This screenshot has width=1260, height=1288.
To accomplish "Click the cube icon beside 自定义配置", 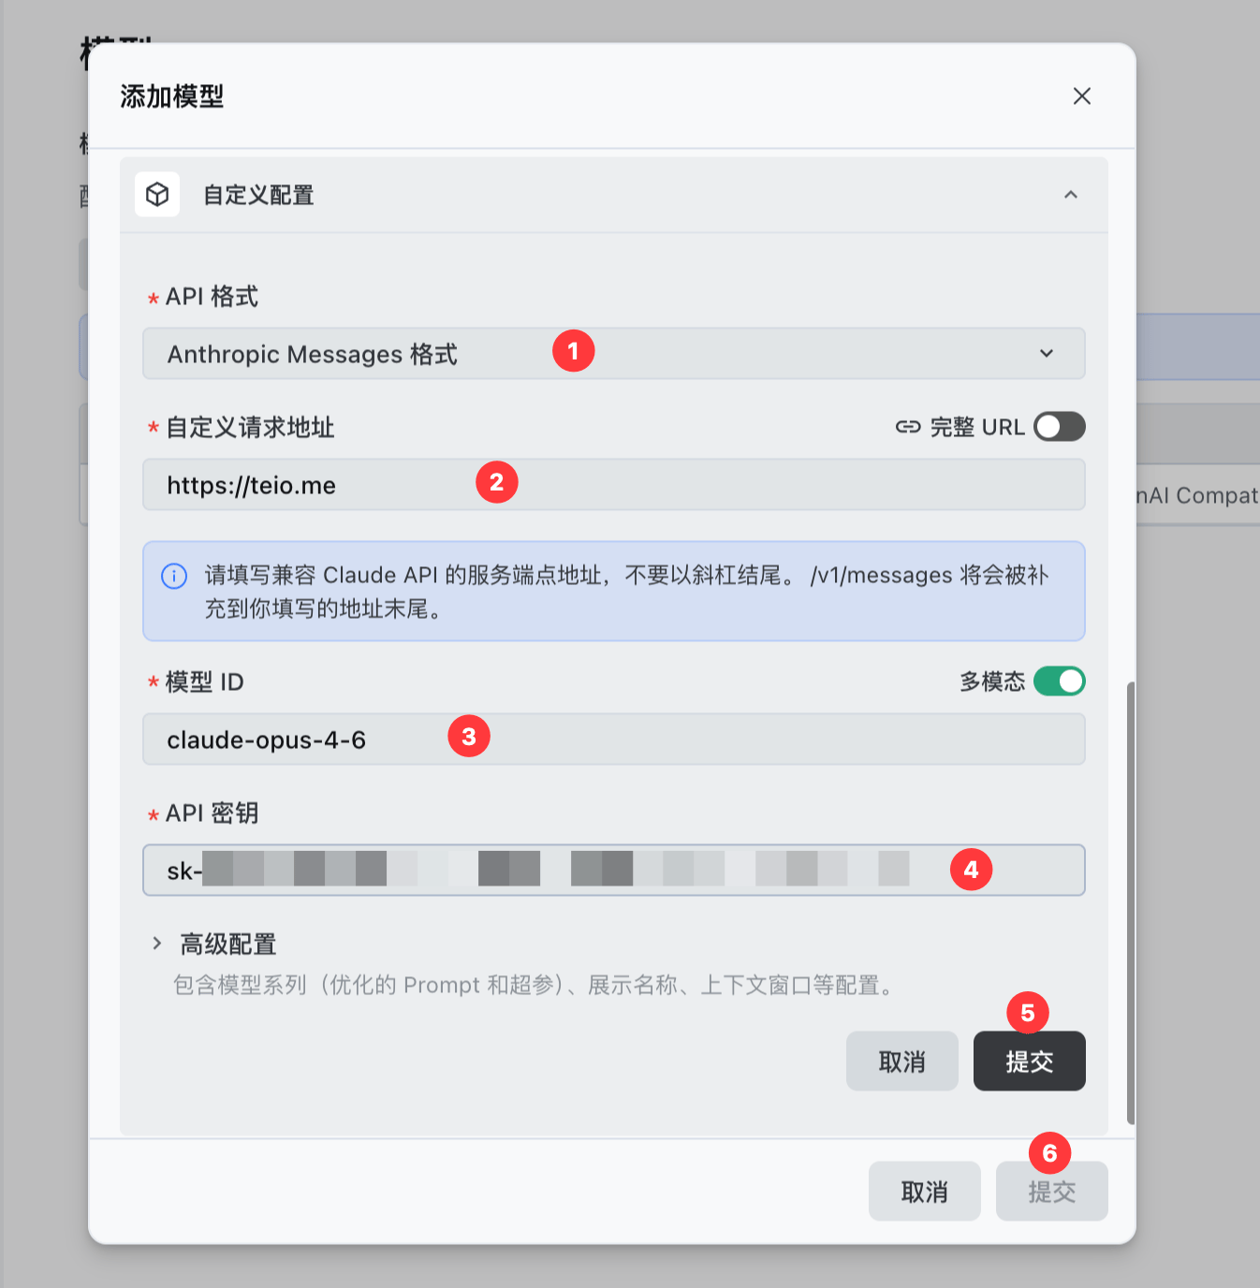I will [157, 195].
